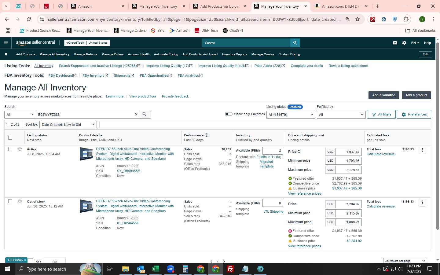Select the Out of stock listing checkbox

click(10, 201)
